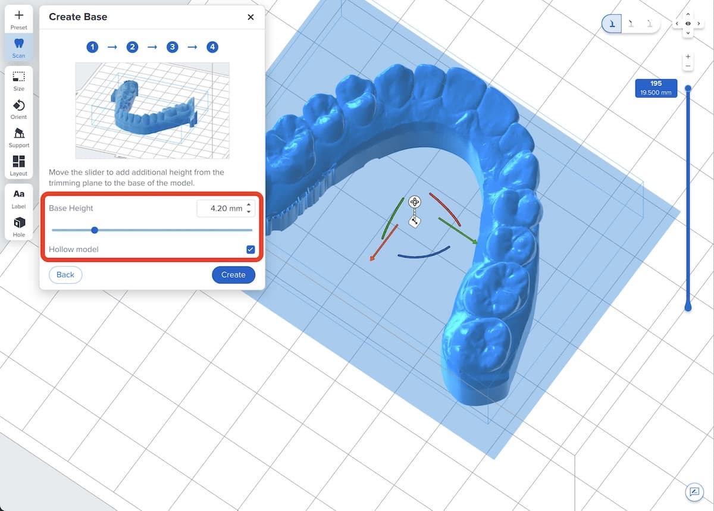
Task: Increase Base Height with up stepper arrow
Action: 249,205
